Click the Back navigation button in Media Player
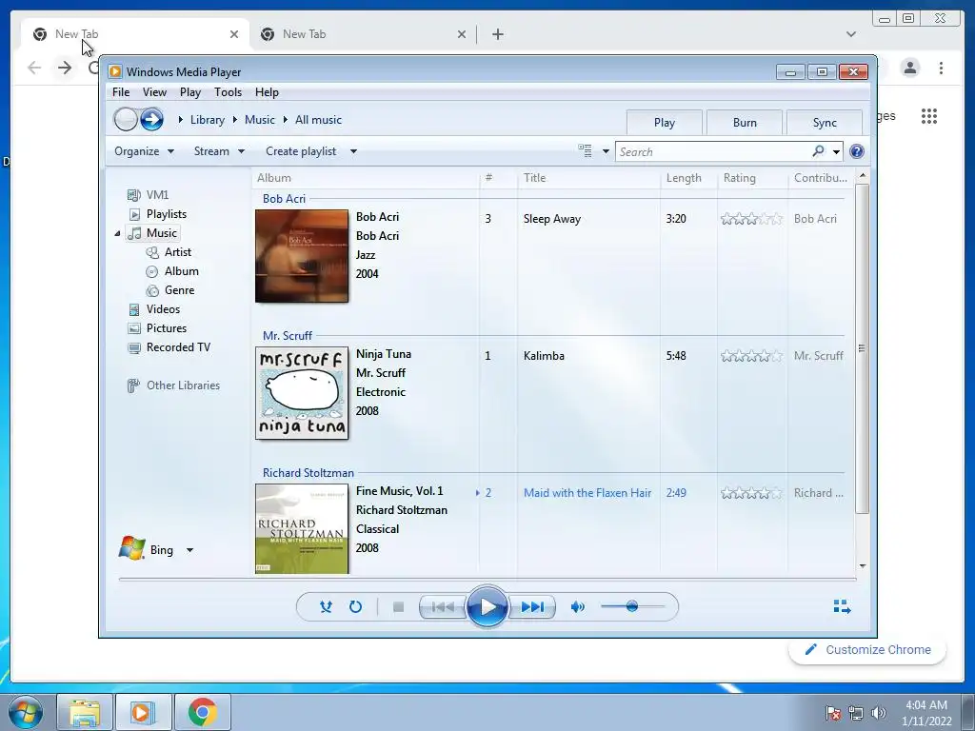975x731 pixels. pos(126,119)
